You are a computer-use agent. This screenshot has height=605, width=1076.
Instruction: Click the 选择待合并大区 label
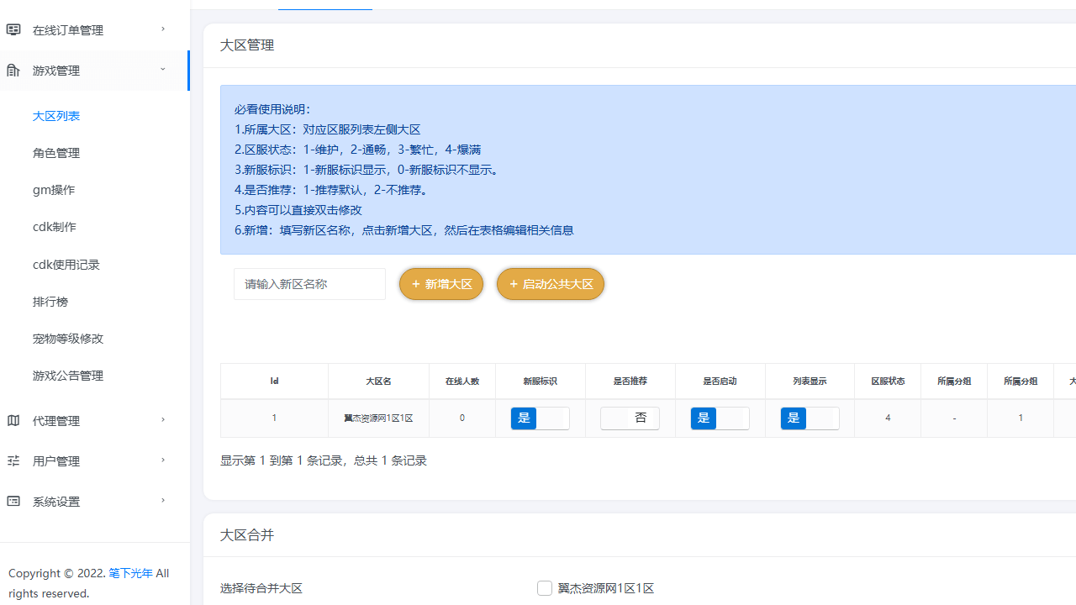pos(261,588)
